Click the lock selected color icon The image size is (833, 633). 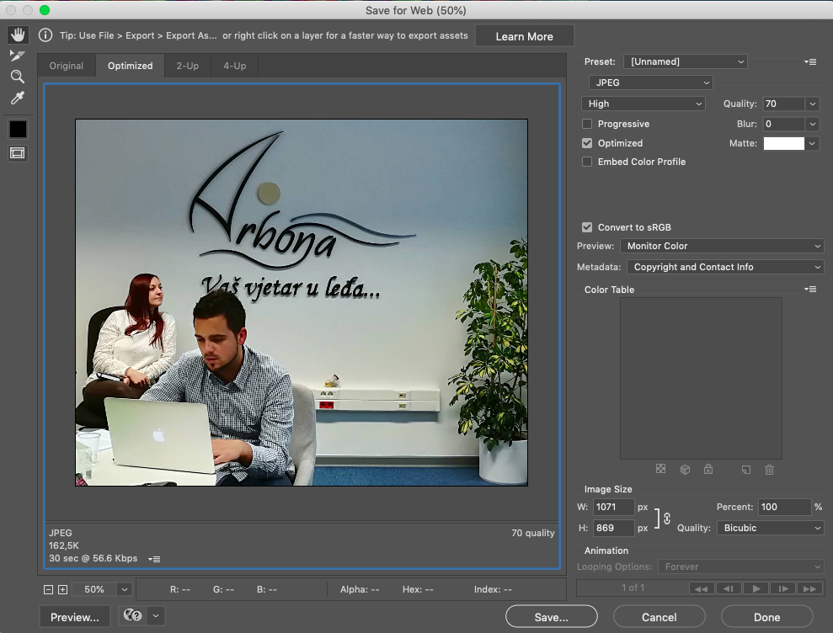(708, 469)
